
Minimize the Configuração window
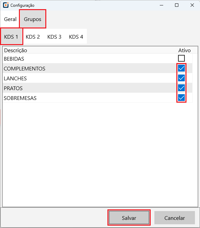point(161,5)
